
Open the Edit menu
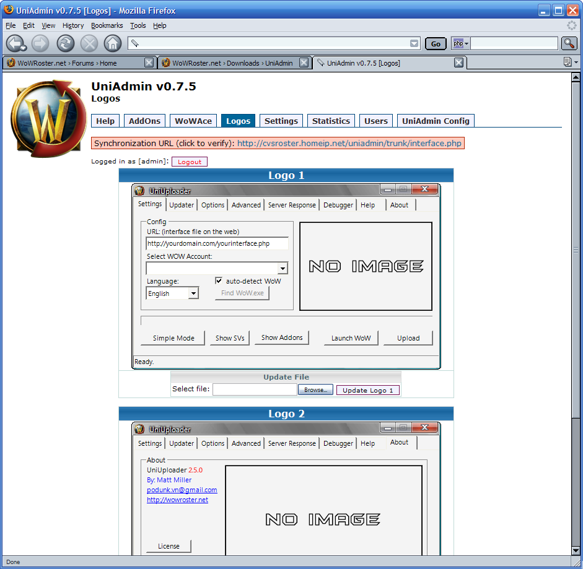(x=28, y=25)
